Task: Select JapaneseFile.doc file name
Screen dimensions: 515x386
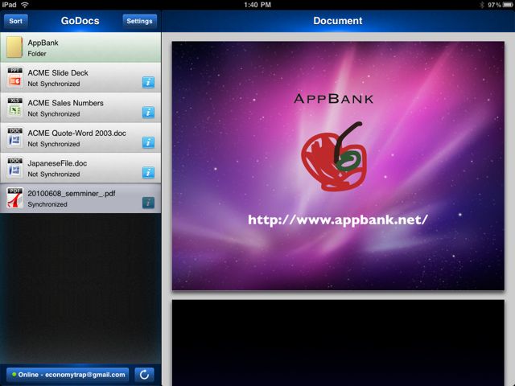Action: coord(57,163)
